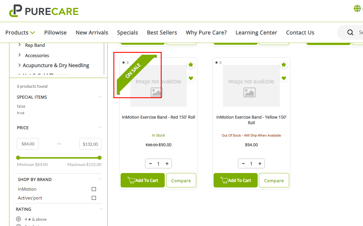
Task: Open the Products dropdown menu
Action: (20, 33)
